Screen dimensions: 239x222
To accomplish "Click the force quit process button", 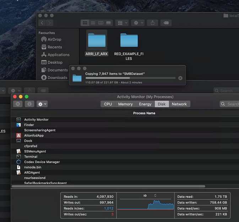I will 18,104.
